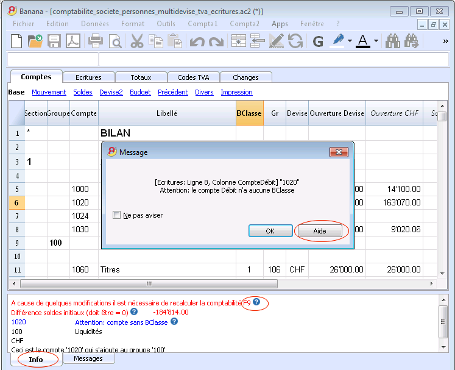Open the Apps menu
455x370 pixels.
(280, 24)
